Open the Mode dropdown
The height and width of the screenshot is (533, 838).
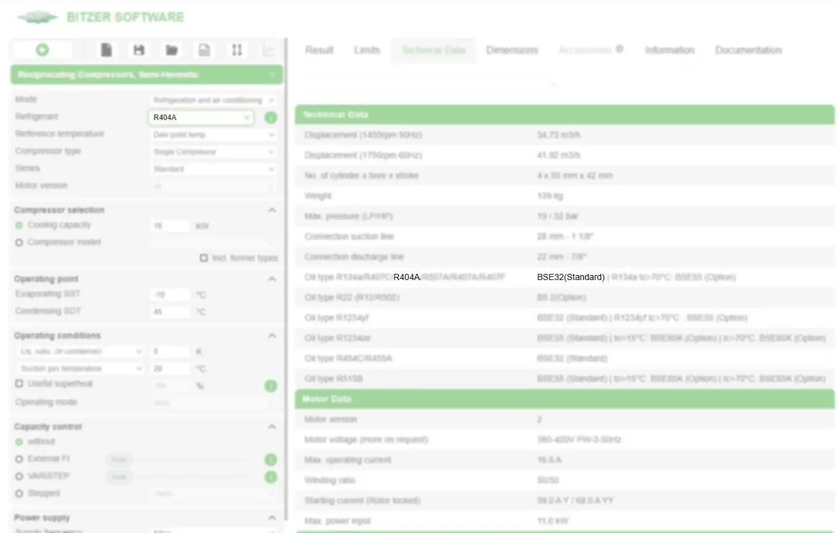coord(214,100)
